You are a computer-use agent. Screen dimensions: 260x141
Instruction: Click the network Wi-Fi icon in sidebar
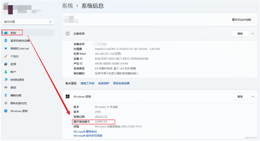[6, 48]
